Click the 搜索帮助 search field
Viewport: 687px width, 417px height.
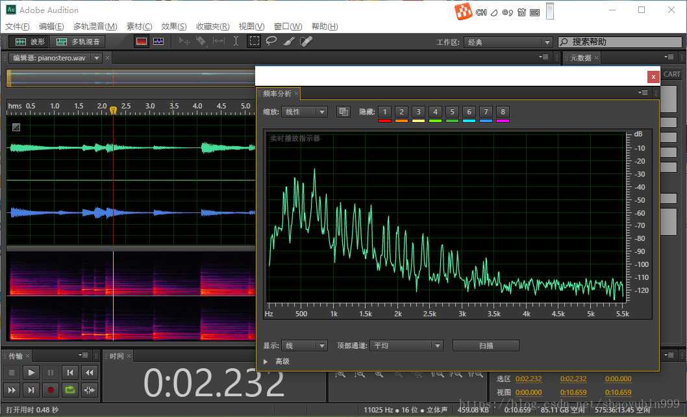coord(620,42)
